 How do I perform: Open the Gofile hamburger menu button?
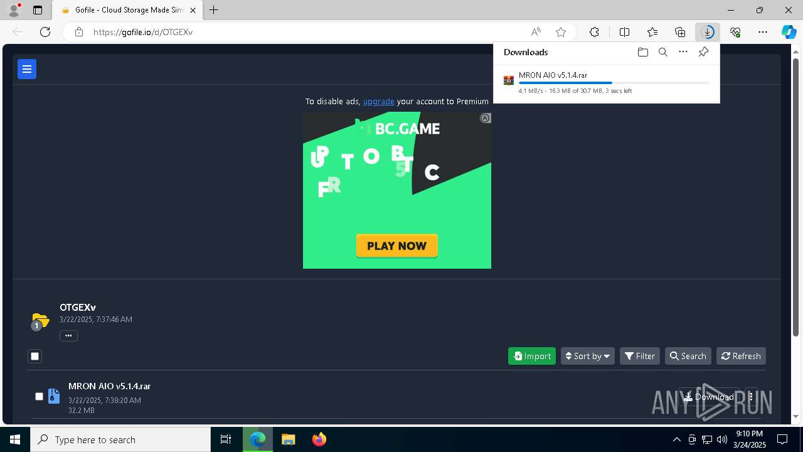tap(27, 69)
